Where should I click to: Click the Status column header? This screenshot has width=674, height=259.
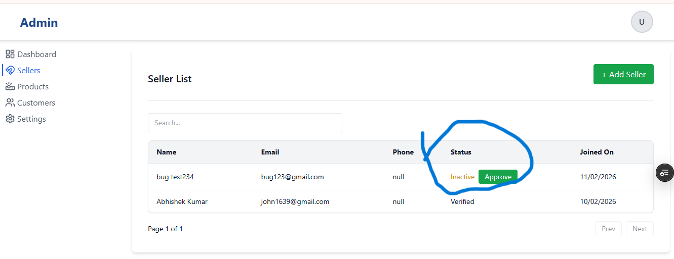click(461, 152)
